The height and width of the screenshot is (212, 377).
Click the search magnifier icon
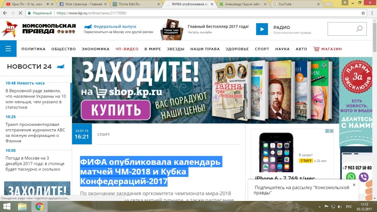pyautogui.click(x=359, y=29)
